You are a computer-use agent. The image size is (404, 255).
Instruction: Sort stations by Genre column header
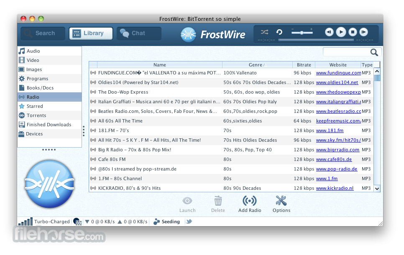coord(257,65)
